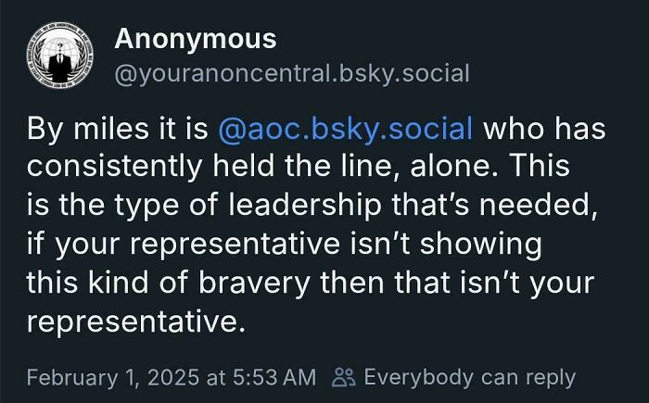Open the Anonymous display name profile
The image size is (649, 403).
[195, 39]
